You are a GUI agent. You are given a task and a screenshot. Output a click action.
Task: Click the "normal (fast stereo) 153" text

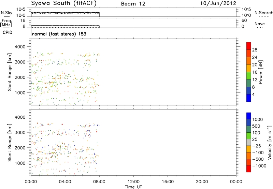[x=59, y=34]
